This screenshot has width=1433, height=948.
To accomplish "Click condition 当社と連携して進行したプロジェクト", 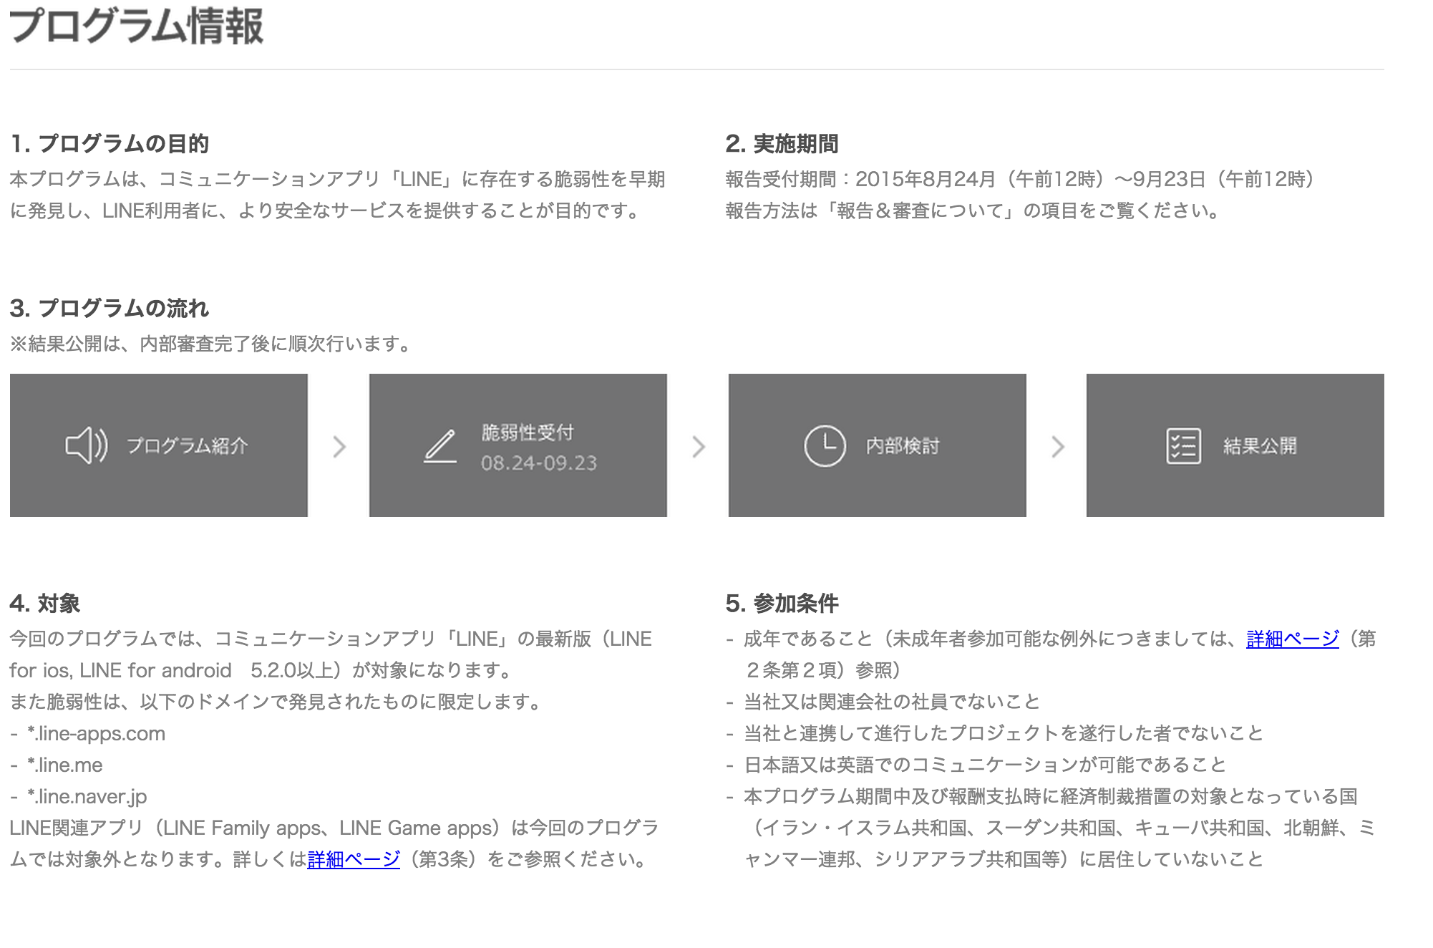I will (x=1004, y=733).
